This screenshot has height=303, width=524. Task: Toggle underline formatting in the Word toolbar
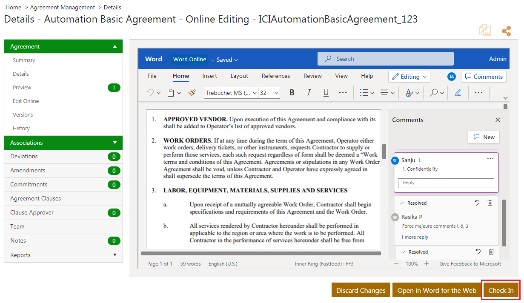point(326,93)
